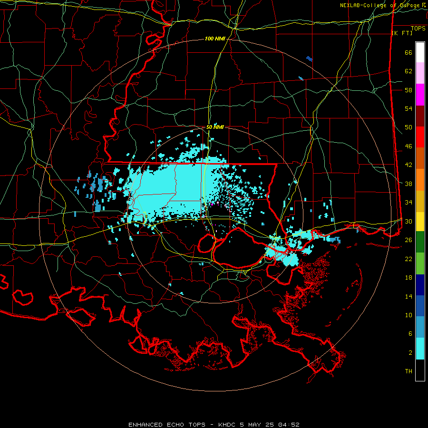Image resolution: width=428 pixels, height=428 pixels.
Task: Click the '54' legend value label
Action: coord(409,108)
